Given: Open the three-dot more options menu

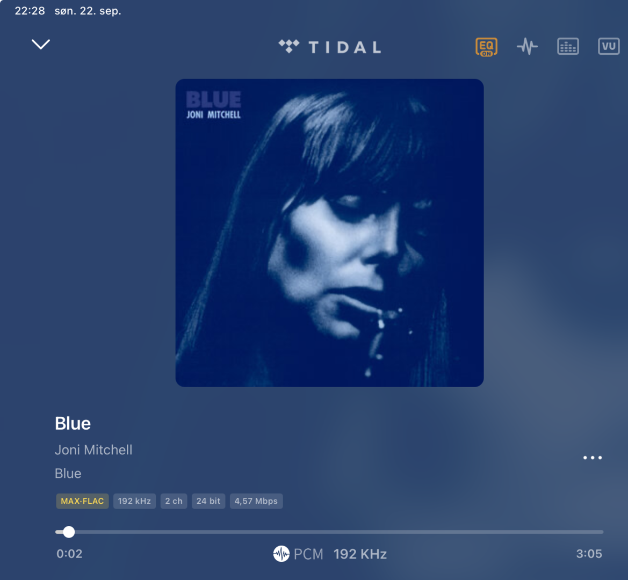Looking at the screenshot, I should pyautogui.click(x=593, y=458).
